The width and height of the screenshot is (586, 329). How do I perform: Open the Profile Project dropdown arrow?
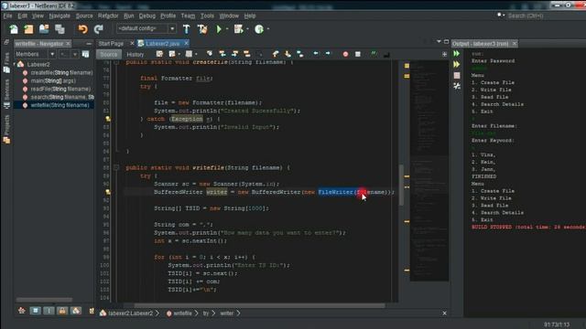tap(268, 29)
